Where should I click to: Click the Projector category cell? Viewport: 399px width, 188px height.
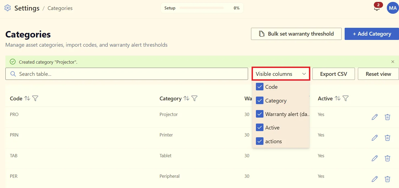tap(169, 114)
